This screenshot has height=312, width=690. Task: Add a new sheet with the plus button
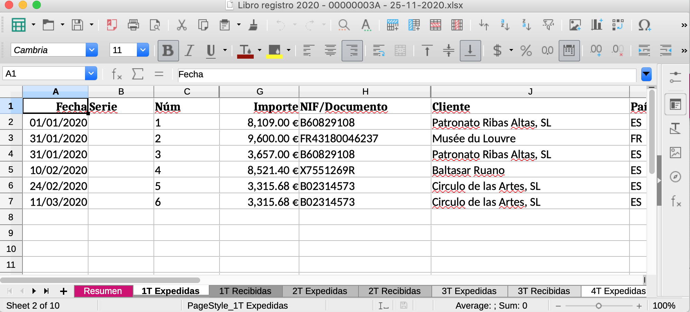click(64, 291)
